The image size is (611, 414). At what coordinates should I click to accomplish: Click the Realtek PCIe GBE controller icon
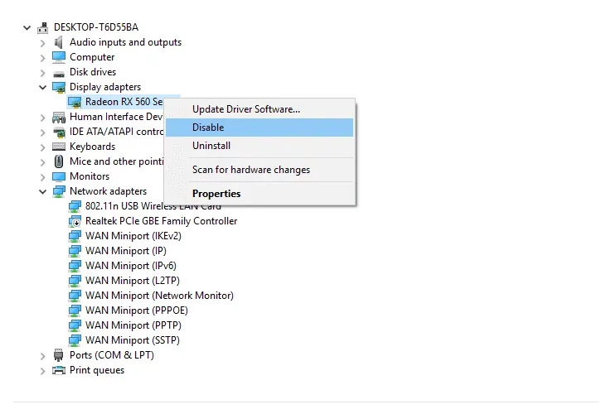[x=75, y=221]
